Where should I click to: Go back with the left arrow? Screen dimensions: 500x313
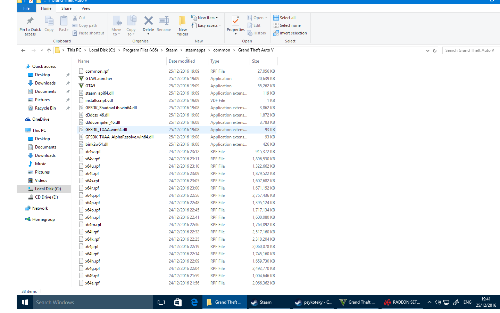pyautogui.click(x=23, y=50)
